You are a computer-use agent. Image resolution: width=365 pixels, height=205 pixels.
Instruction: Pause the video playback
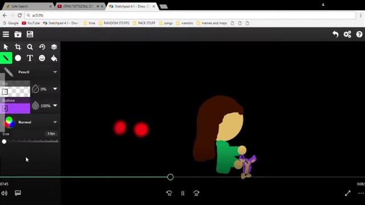[182, 194]
